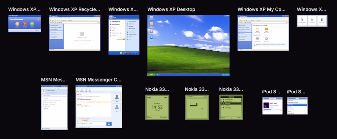Click Mike's avatar picture in the MSN conversation

point(117,97)
